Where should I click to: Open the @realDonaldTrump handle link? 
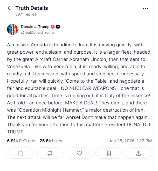(37, 32)
